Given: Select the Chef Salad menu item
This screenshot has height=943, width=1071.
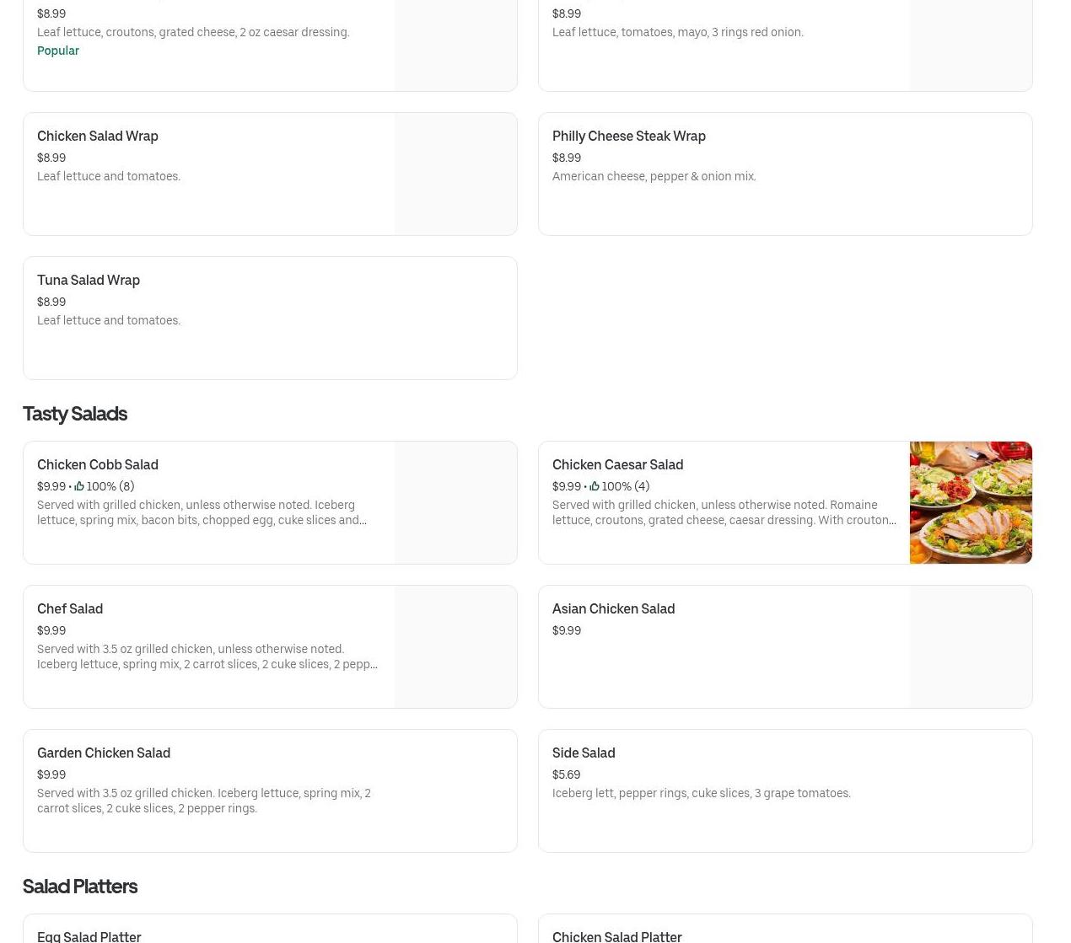Looking at the screenshot, I should 270,647.
